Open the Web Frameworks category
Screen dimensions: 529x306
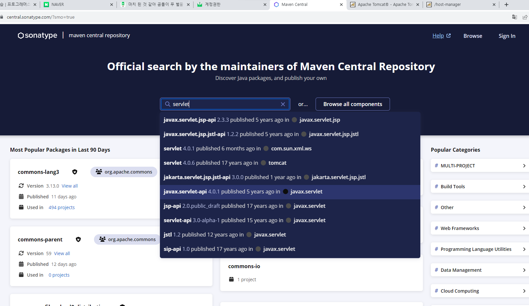pyautogui.click(x=480, y=228)
